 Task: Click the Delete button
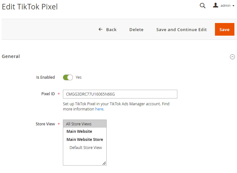[x=136, y=29]
